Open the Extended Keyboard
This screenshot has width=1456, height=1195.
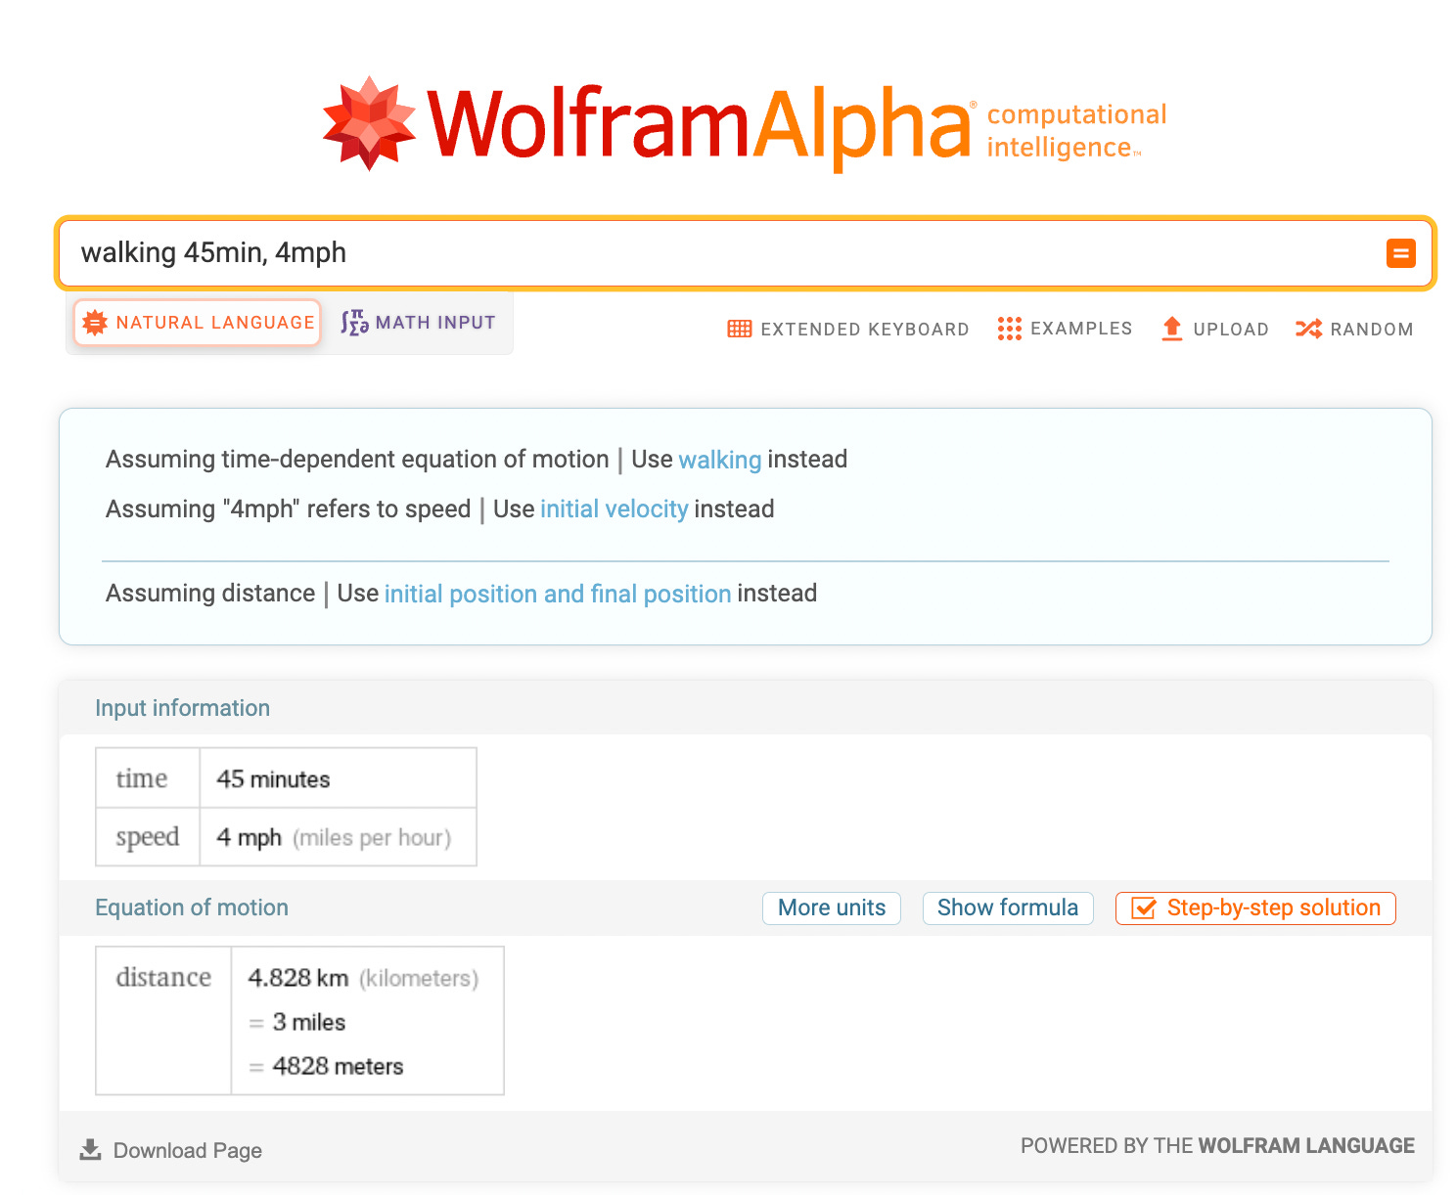[x=848, y=329]
